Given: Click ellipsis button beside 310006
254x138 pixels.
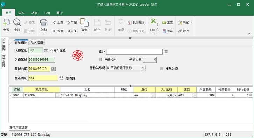Looking at the screenshot, I should (x=57, y=95).
